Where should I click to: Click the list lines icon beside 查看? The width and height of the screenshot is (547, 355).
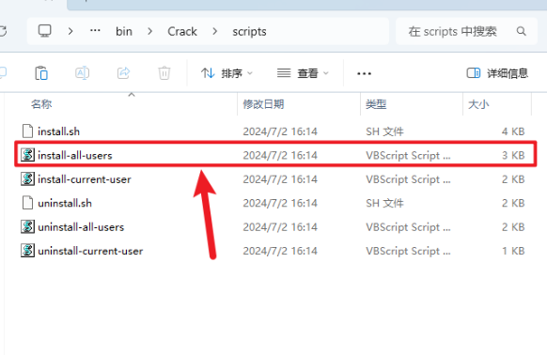click(x=284, y=73)
